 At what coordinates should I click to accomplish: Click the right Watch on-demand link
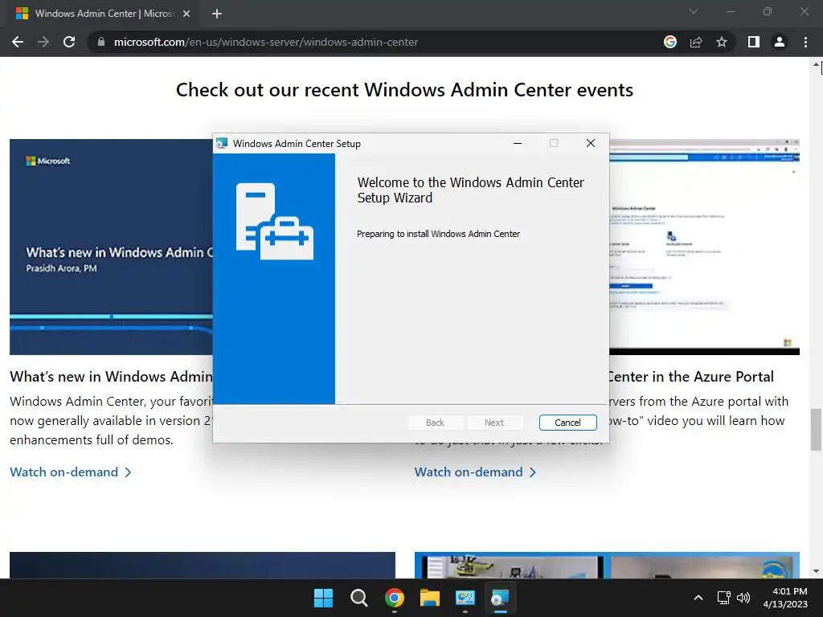(x=476, y=472)
